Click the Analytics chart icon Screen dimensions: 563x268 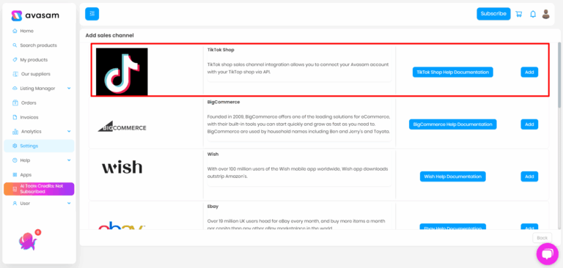(15, 132)
